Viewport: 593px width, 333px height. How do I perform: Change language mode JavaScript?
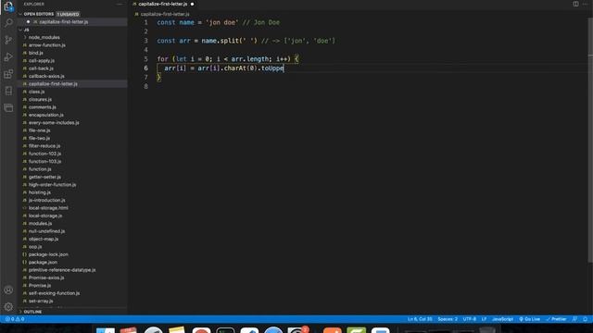502,319
